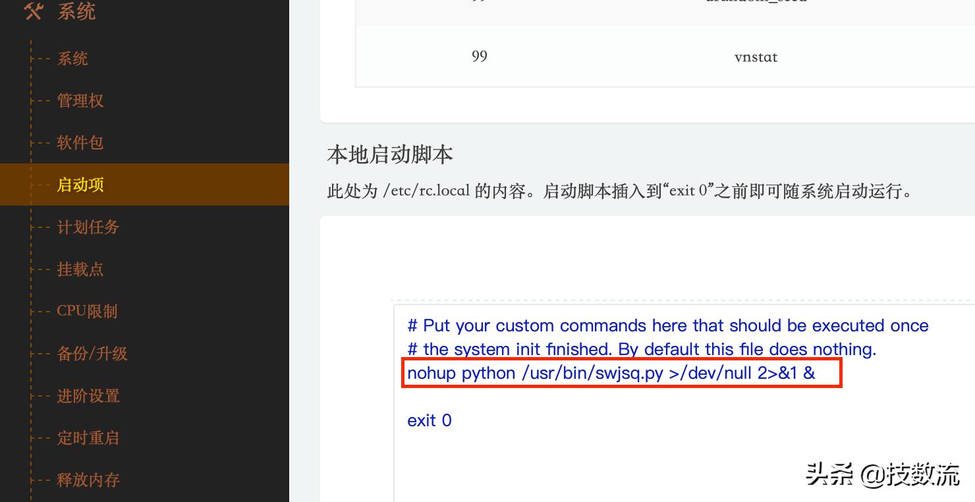
Task: Click the vnstat row in startup table
Action: pos(665,57)
